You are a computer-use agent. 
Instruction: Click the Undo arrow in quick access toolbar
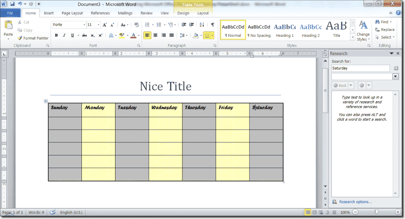click(20, 4)
